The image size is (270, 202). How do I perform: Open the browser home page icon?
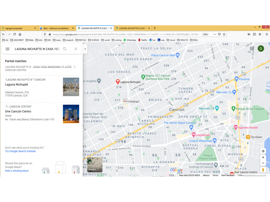click(20, 34)
